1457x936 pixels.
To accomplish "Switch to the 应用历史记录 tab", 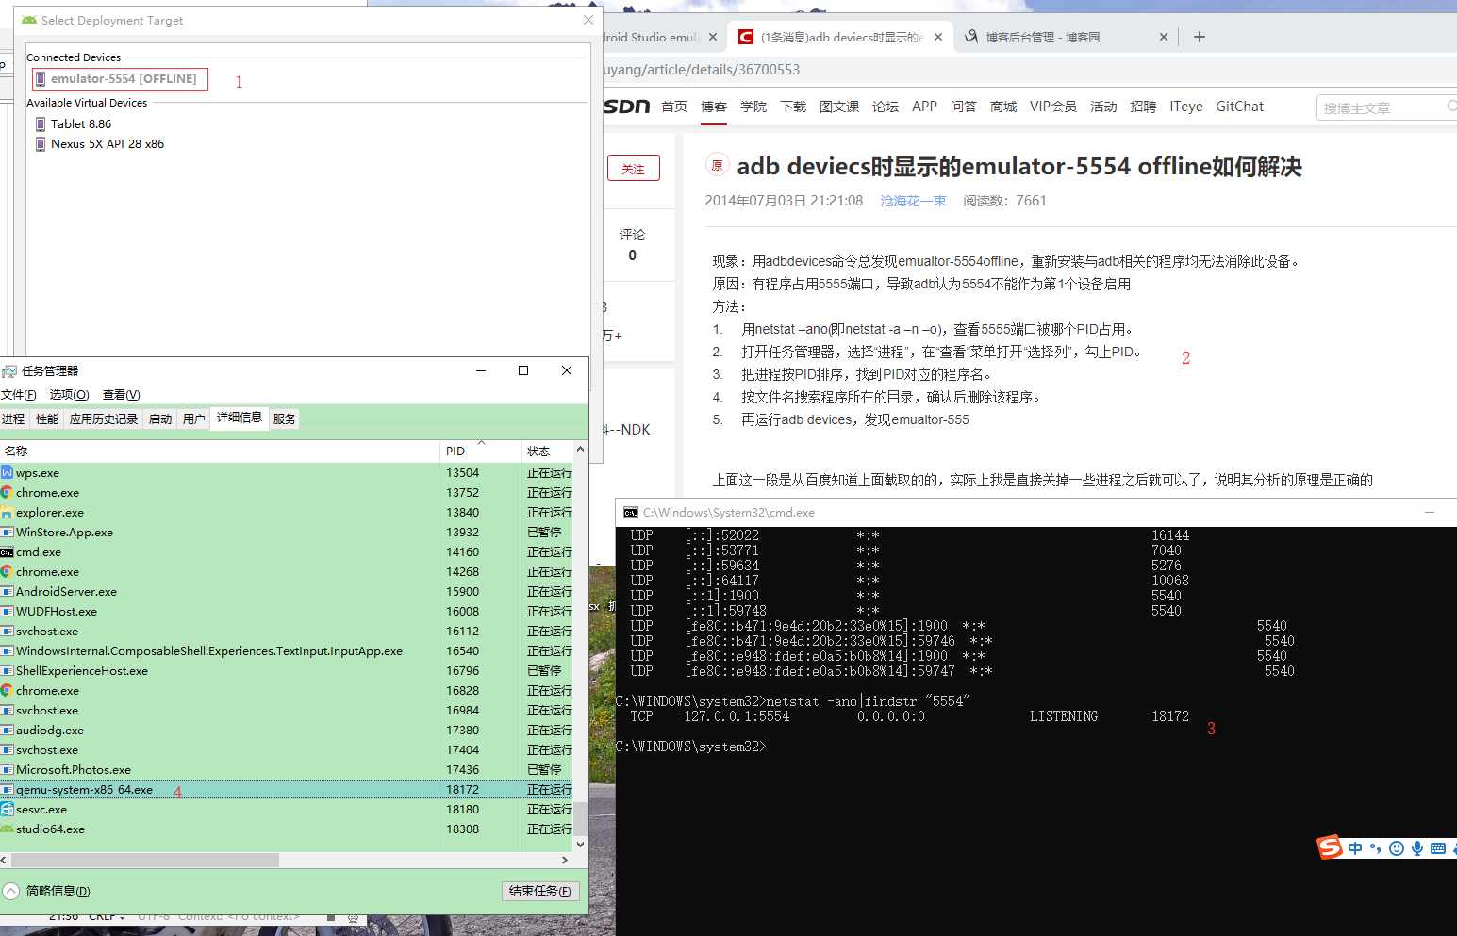I will [x=104, y=419].
